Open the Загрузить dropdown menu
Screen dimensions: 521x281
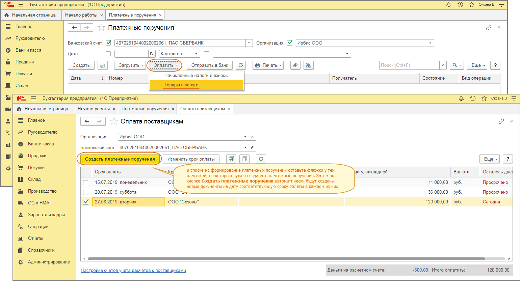(131, 65)
